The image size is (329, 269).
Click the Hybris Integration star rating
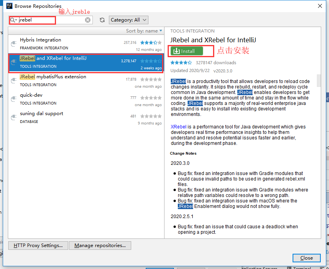(x=151, y=43)
